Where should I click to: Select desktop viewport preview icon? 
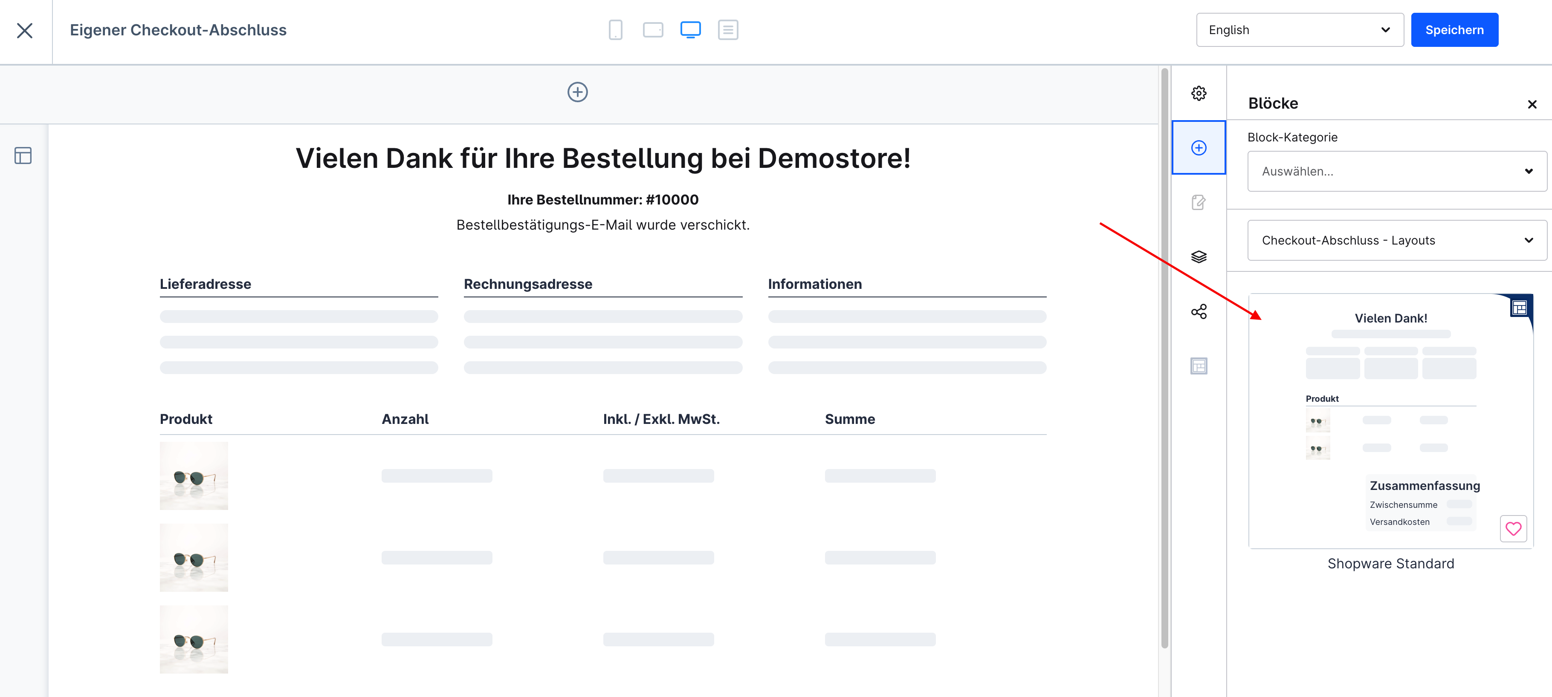click(x=690, y=29)
